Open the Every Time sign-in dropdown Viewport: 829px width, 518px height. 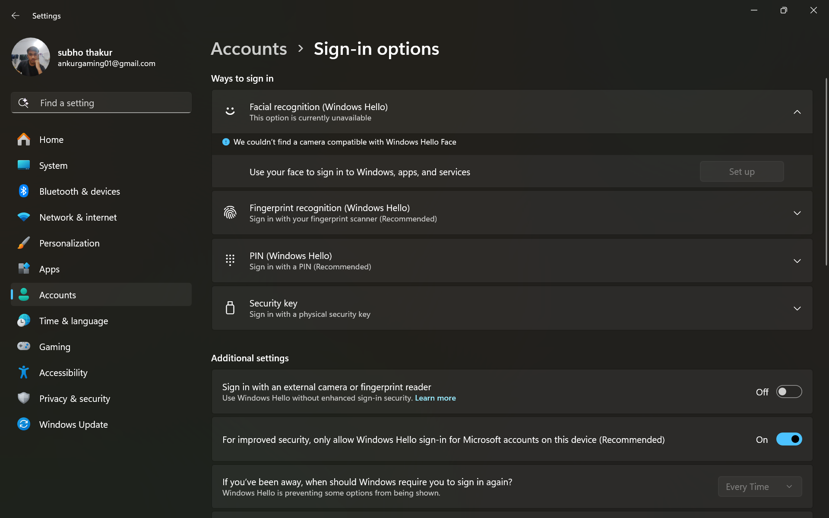click(760, 486)
